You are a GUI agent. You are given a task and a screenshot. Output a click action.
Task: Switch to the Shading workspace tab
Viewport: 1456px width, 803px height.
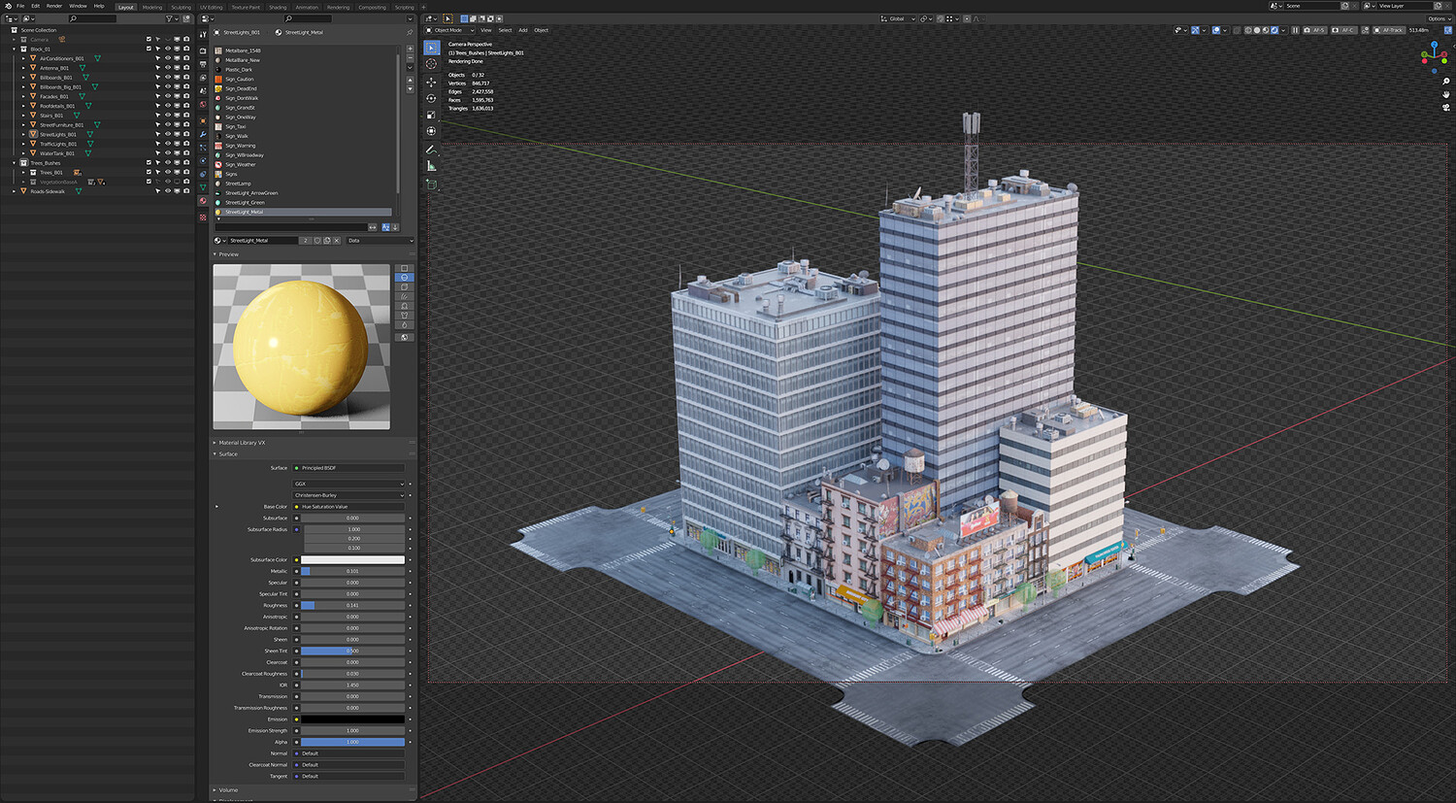click(278, 7)
